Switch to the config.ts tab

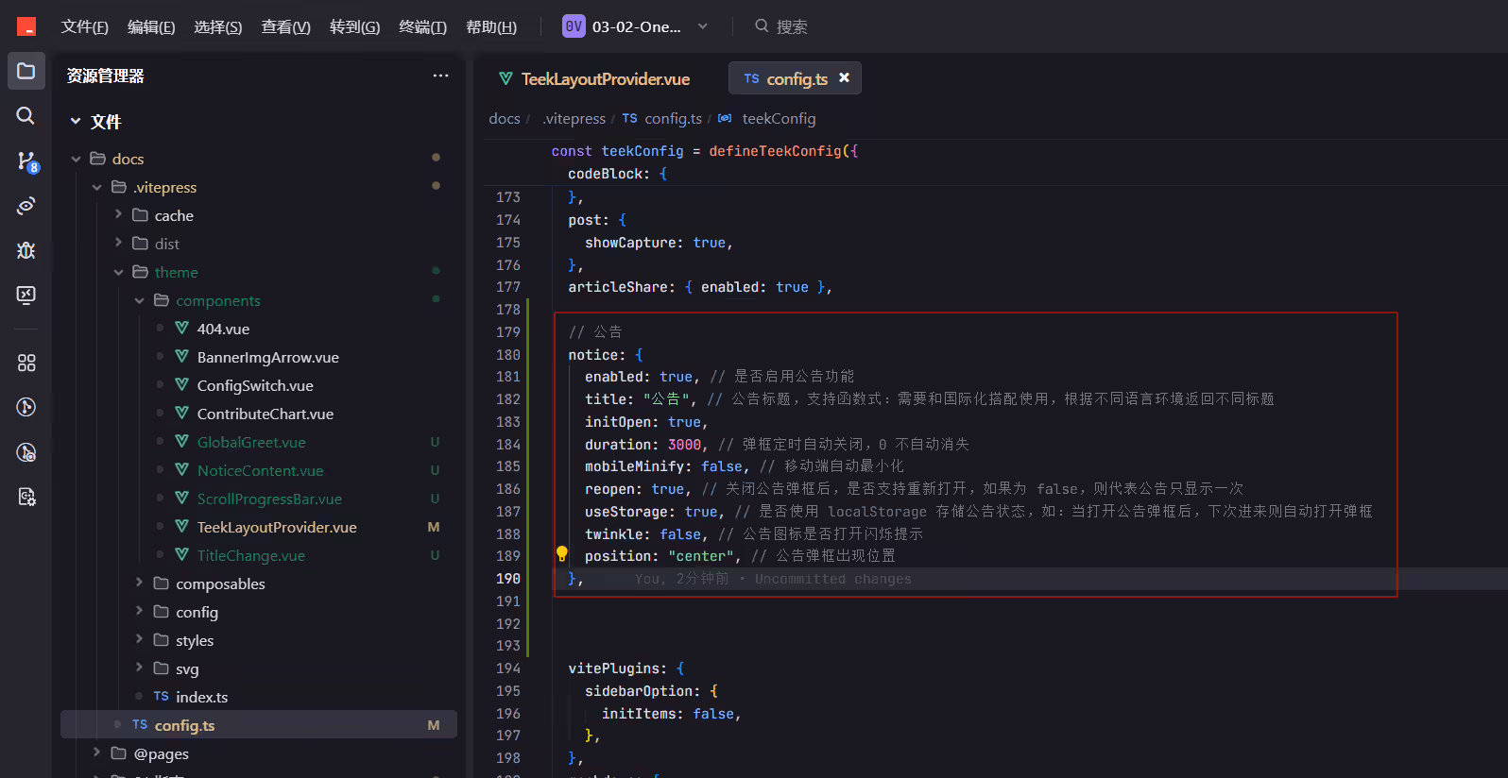click(x=797, y=78)
